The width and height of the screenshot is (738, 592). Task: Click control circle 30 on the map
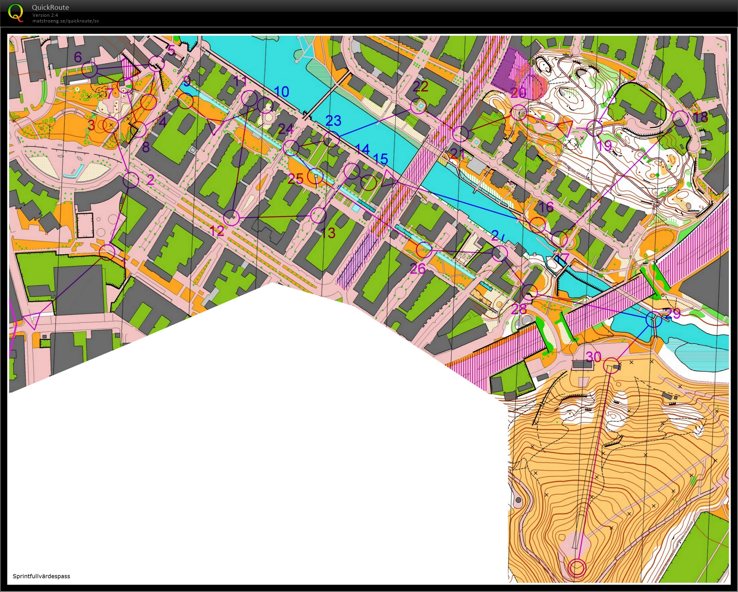point(611,366)
